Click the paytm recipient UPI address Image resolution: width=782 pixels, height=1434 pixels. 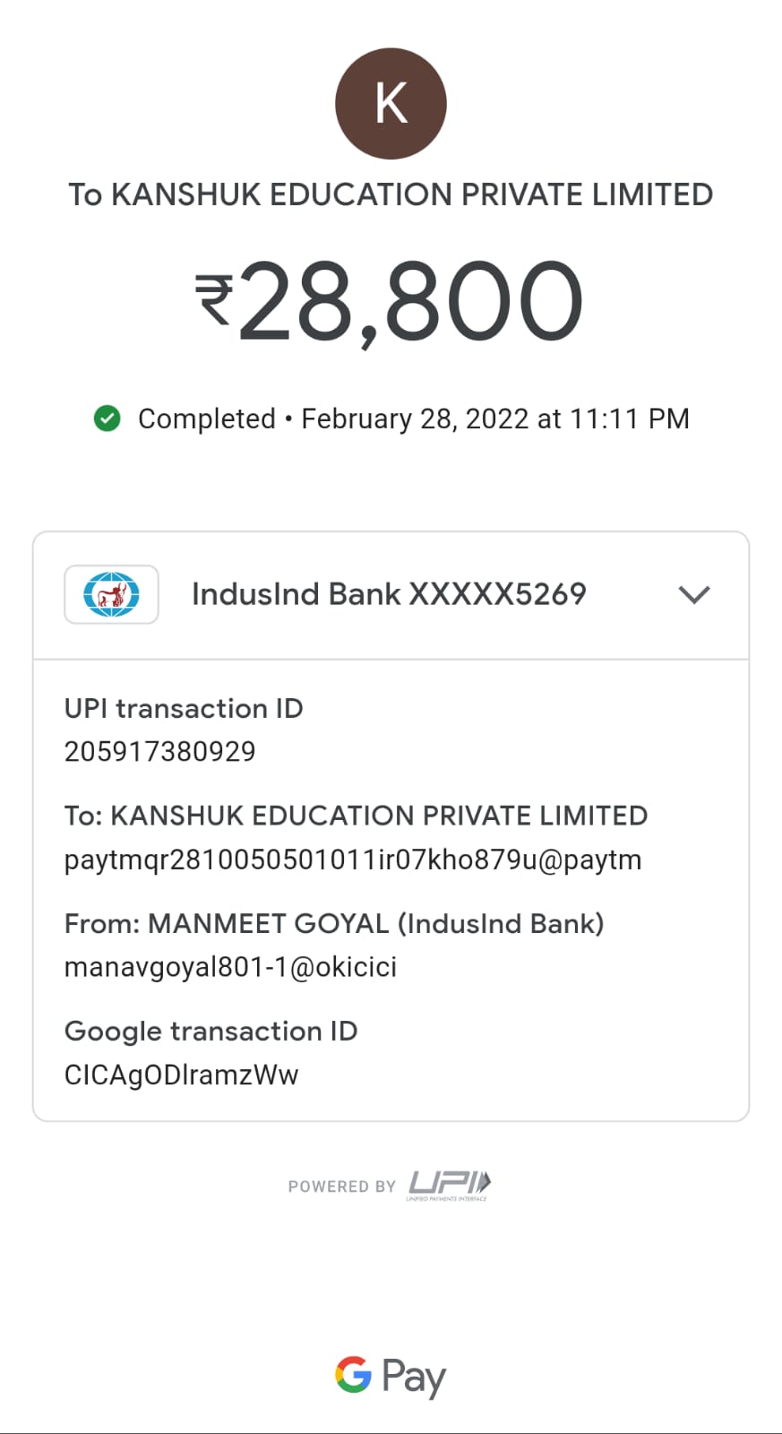[353, 860]
